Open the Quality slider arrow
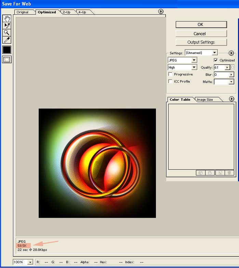 227,67
